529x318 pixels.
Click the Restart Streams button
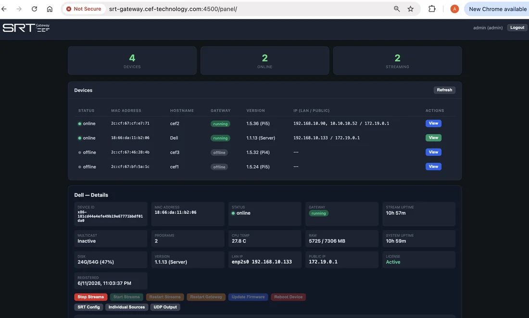pyautogui.click(x=164, y=297)
